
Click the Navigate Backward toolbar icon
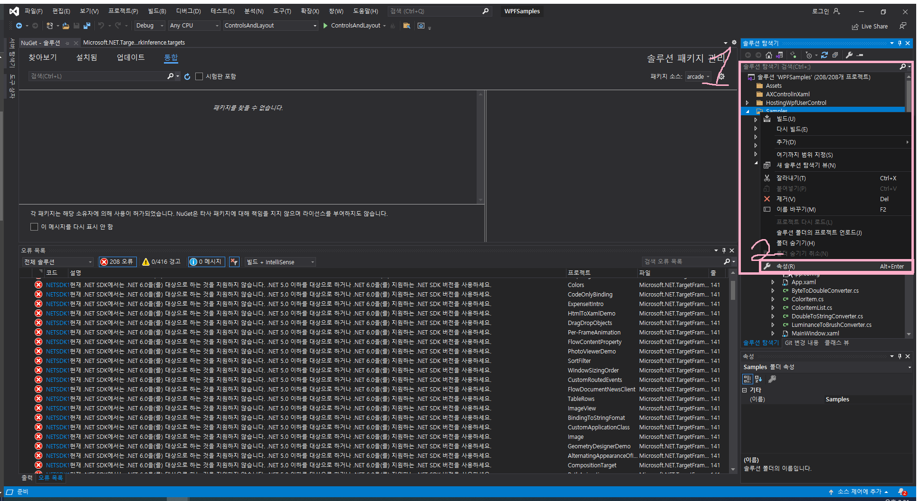[x=19, y=26]
